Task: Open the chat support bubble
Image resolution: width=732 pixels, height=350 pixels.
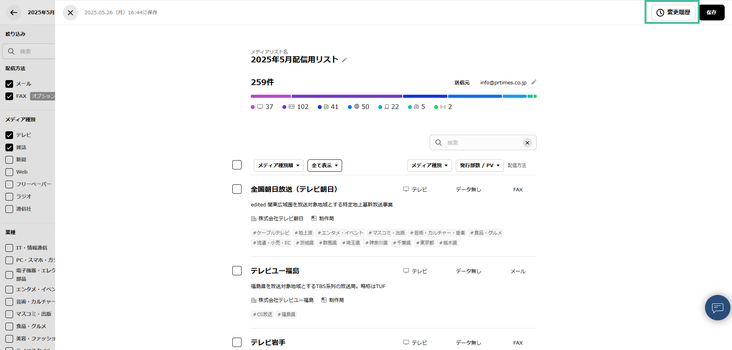Action: (717, 307)
